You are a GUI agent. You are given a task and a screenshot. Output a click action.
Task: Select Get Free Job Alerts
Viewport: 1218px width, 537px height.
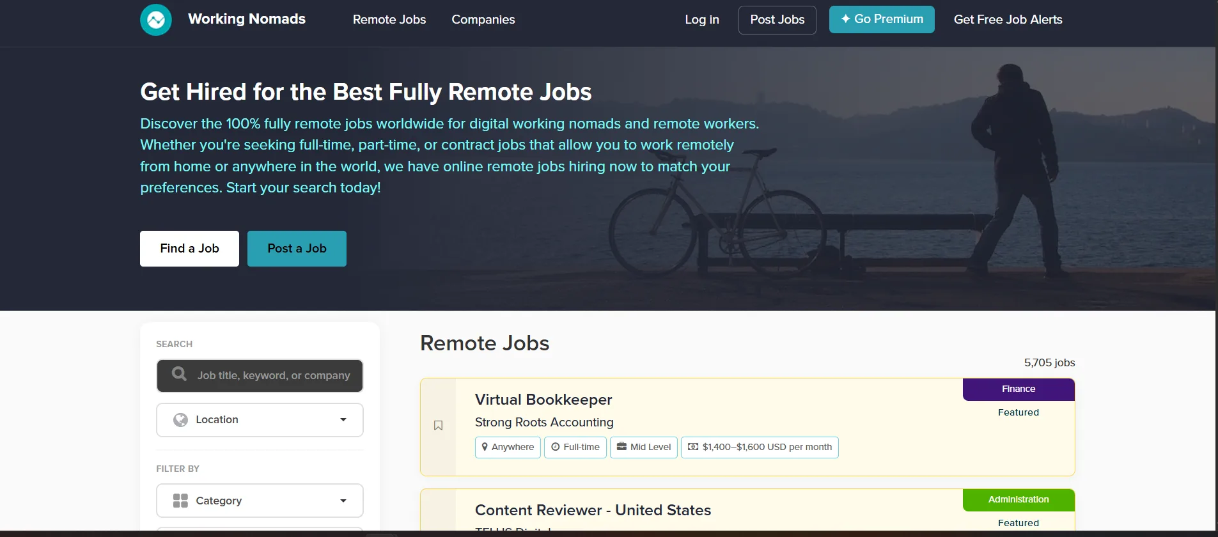click(x=1008, y=20)
